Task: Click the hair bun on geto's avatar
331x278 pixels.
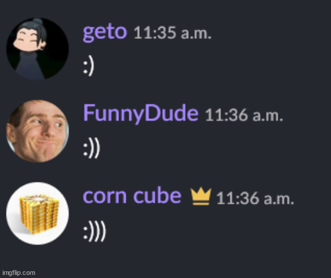Action: coord(38,21)
